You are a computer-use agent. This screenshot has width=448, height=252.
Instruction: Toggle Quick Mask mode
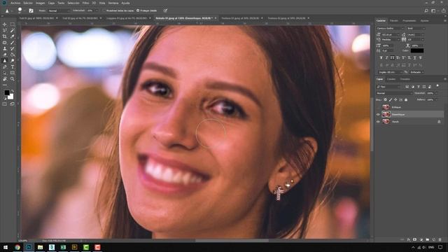(5, 104)
